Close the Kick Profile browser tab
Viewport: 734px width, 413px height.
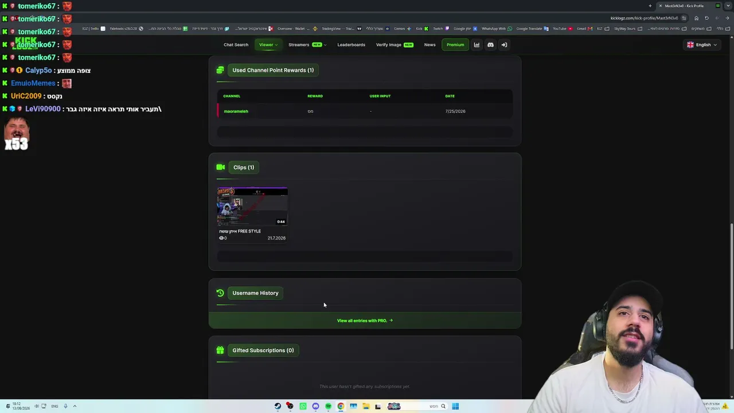(661, 6)
